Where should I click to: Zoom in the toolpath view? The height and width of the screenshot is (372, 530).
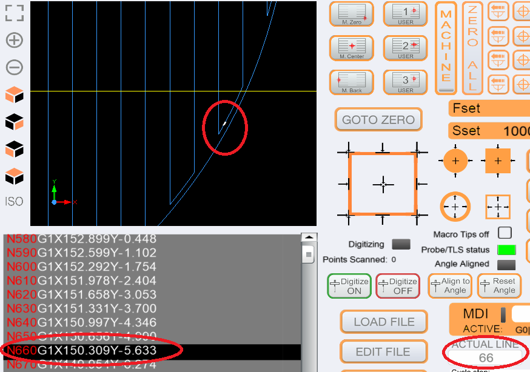[15, 40]
